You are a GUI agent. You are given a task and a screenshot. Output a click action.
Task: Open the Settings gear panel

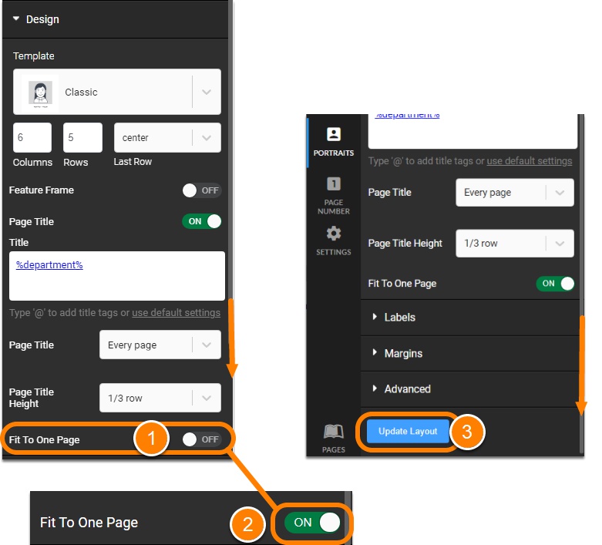pos(333,241)
